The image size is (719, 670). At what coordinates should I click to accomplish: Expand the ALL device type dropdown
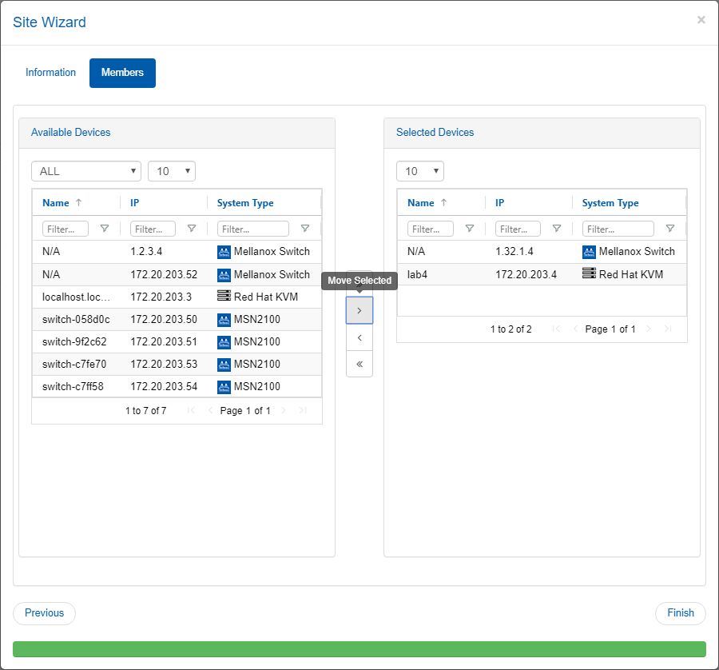click(x=86, y=171)
